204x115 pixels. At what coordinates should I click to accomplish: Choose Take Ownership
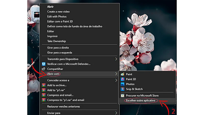tap(56, 41)
